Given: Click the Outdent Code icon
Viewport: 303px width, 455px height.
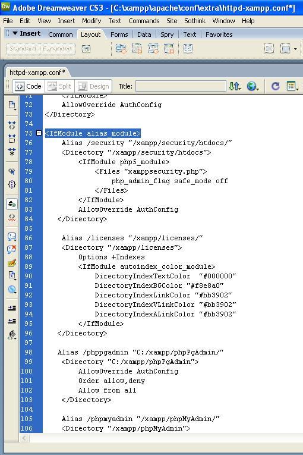Looking at the screenshot, I should pos(12,321).
